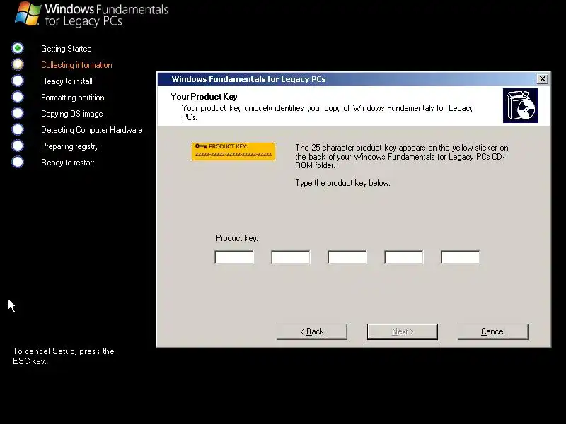The image size is (566, 424).
Task: Click the 'To cancel Setup' ESC hint
Action: tap(64, 356)
